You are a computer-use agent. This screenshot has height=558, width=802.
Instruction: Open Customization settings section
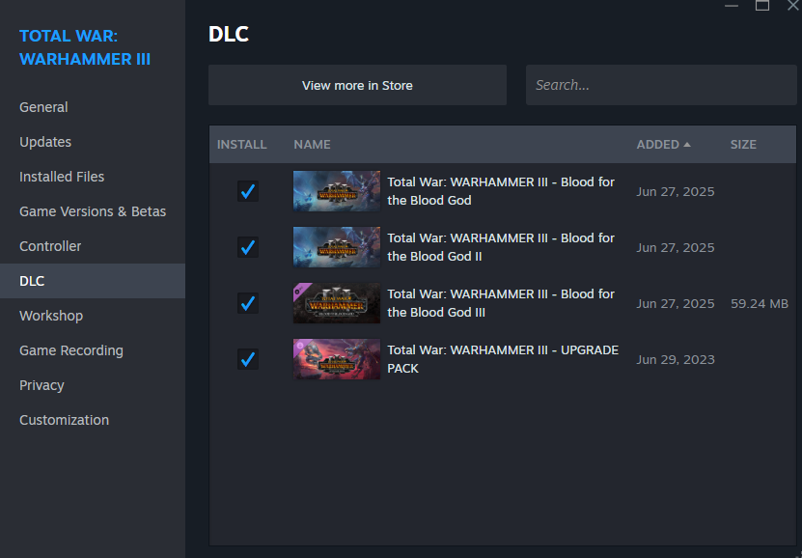click(93, 420)
